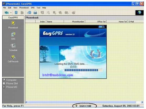Click the globe connect icon in toolbar
The height and width of the screenshot is (109, 146).
[7, 13]
